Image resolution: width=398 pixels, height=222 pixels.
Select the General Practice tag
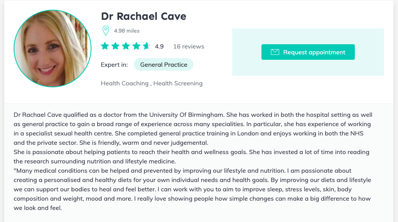click(164, 64)
